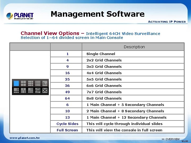Click the '9/100' slide number
Image resolution: width=191 pixels, height=143 pixels.
185,141
